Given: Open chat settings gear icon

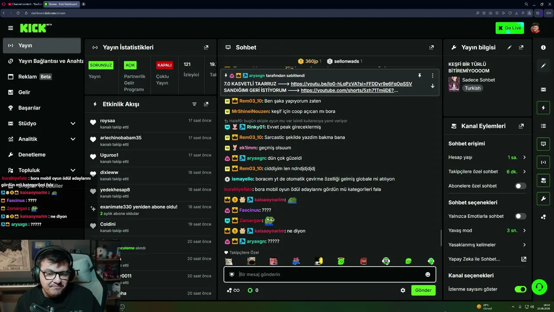Looking at the screenshot, I should click(403, 290).
